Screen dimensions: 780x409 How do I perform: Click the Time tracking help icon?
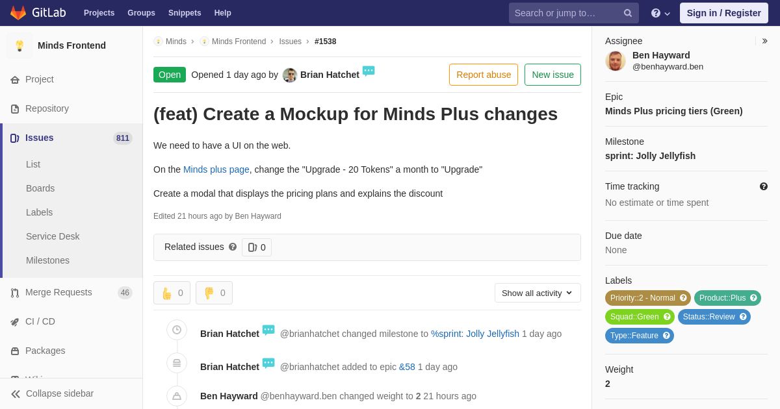pos(764,186)
